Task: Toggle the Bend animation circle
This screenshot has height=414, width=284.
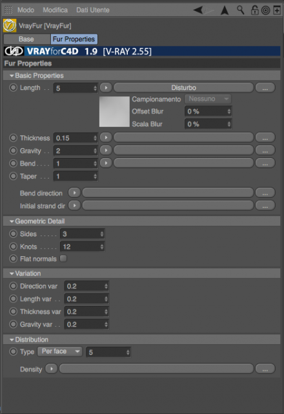Action: (x=13, y=163)
